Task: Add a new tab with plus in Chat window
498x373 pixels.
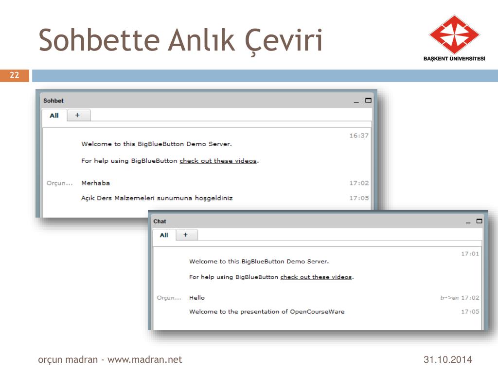Action: (186, 235)
